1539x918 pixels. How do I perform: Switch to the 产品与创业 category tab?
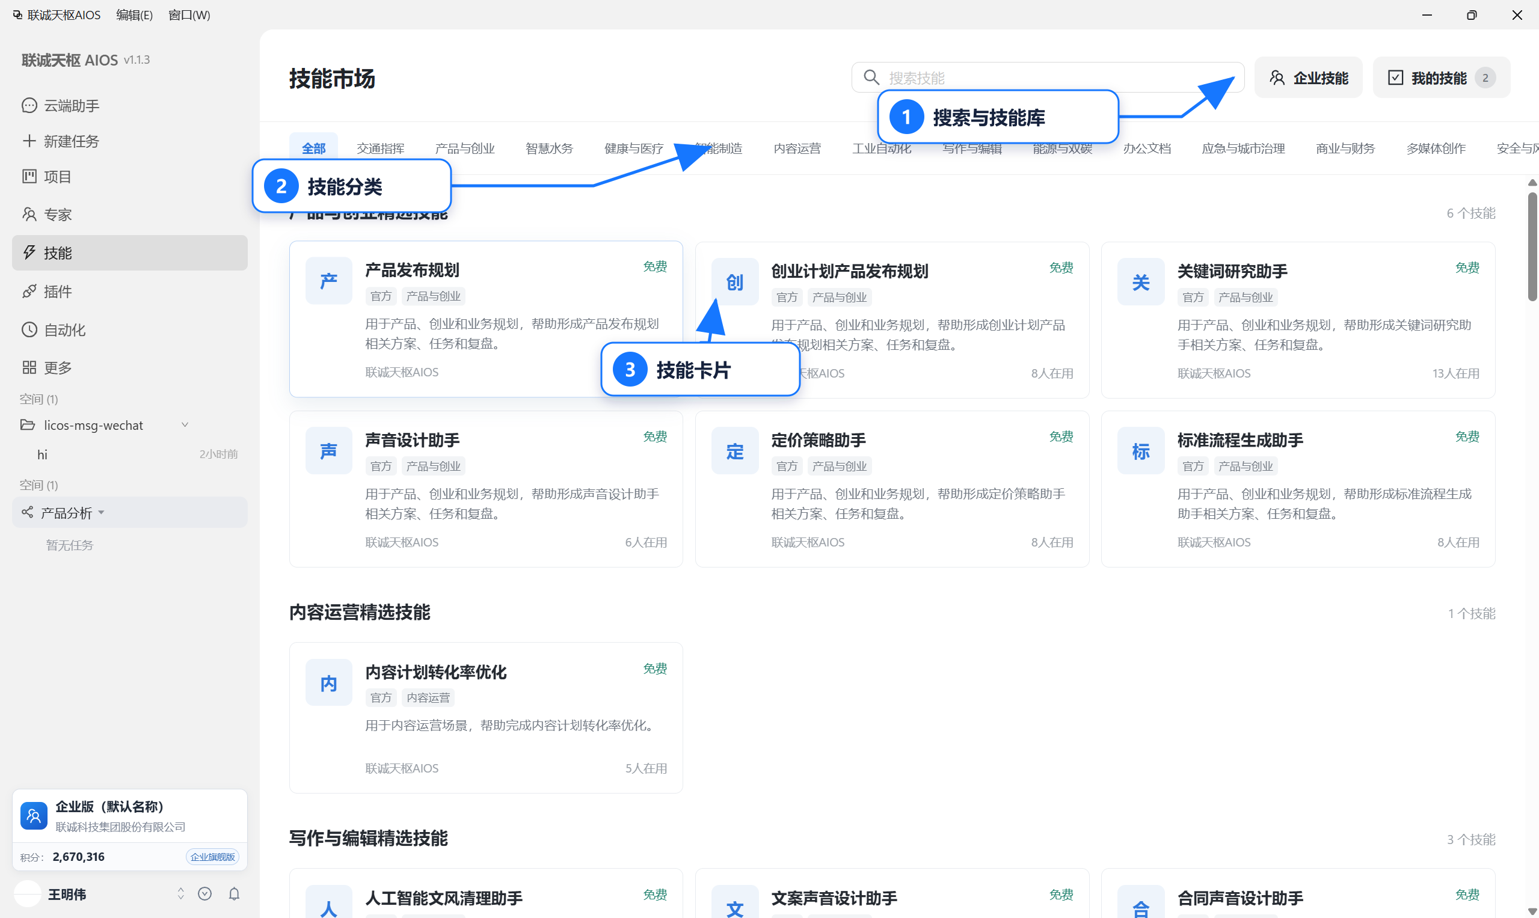(465, 148)
